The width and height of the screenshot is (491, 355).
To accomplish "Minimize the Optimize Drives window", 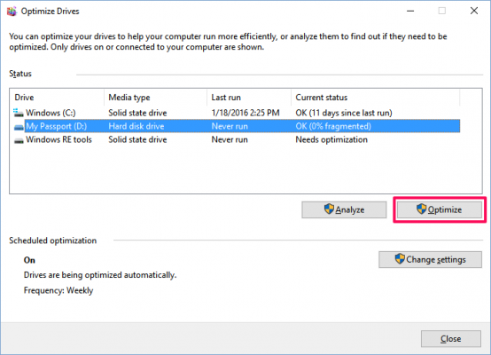I will tap(410, 11).
